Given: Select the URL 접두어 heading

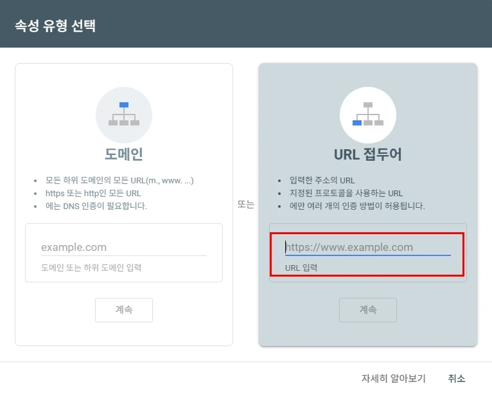Looking at the screenshot, I should click(368, 154).
